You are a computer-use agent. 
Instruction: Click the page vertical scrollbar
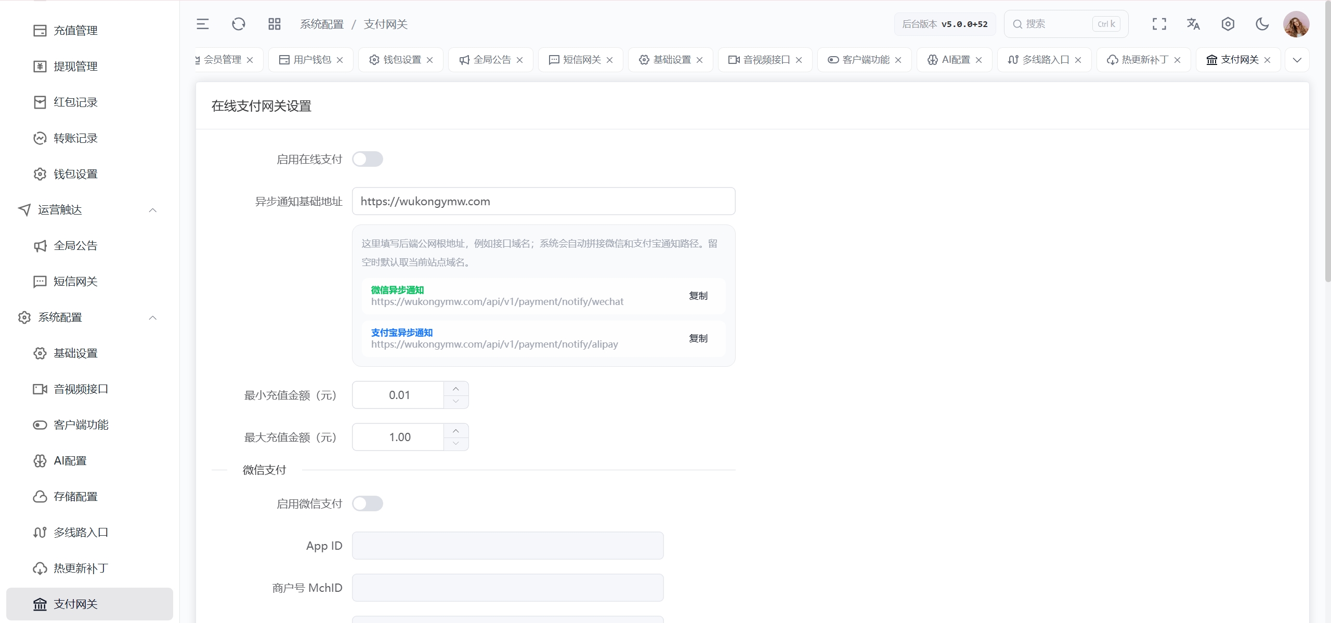point(1327,141)
